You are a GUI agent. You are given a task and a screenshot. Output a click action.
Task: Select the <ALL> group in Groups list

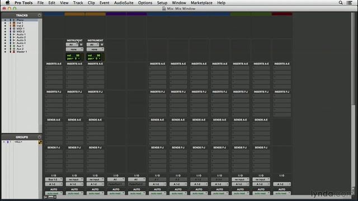point(18,142)
